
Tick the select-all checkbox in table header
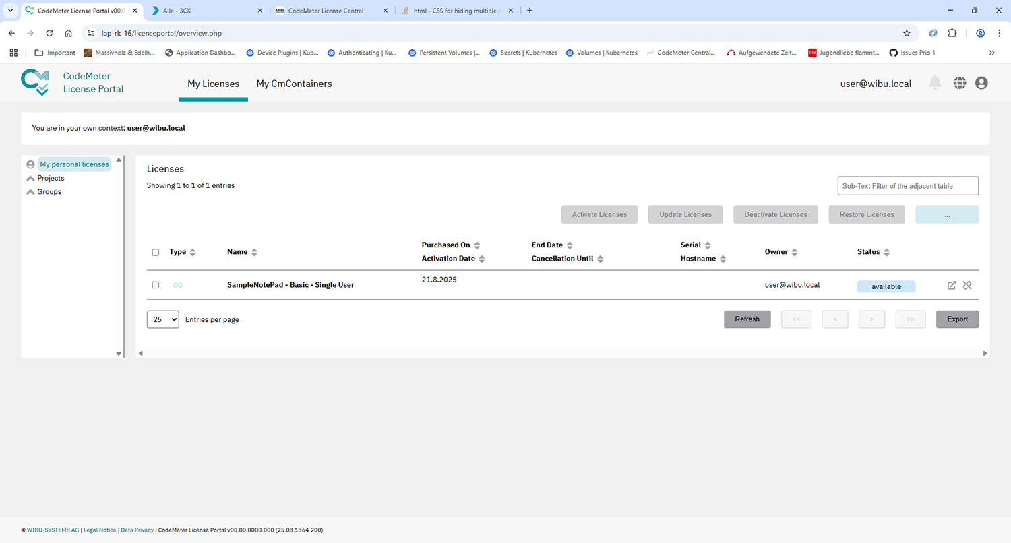point(156,252)
